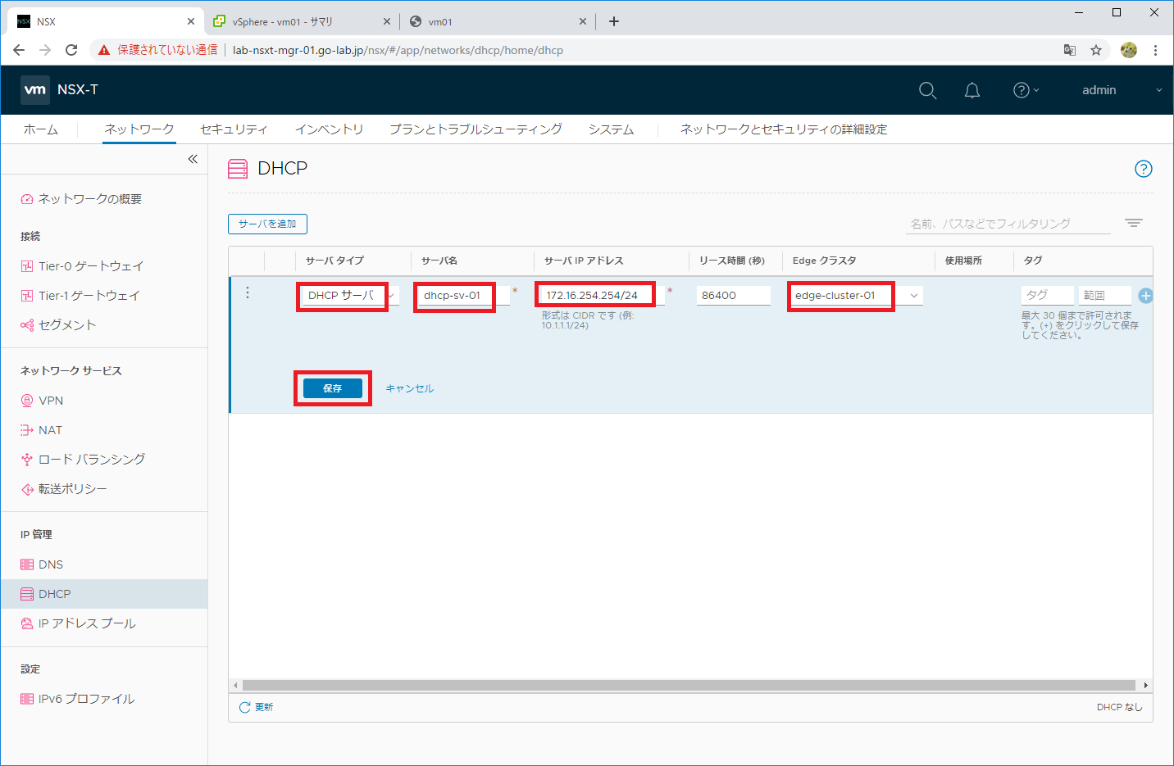
Task: Click the lease time 86400 field
Action: pos(734,296)
